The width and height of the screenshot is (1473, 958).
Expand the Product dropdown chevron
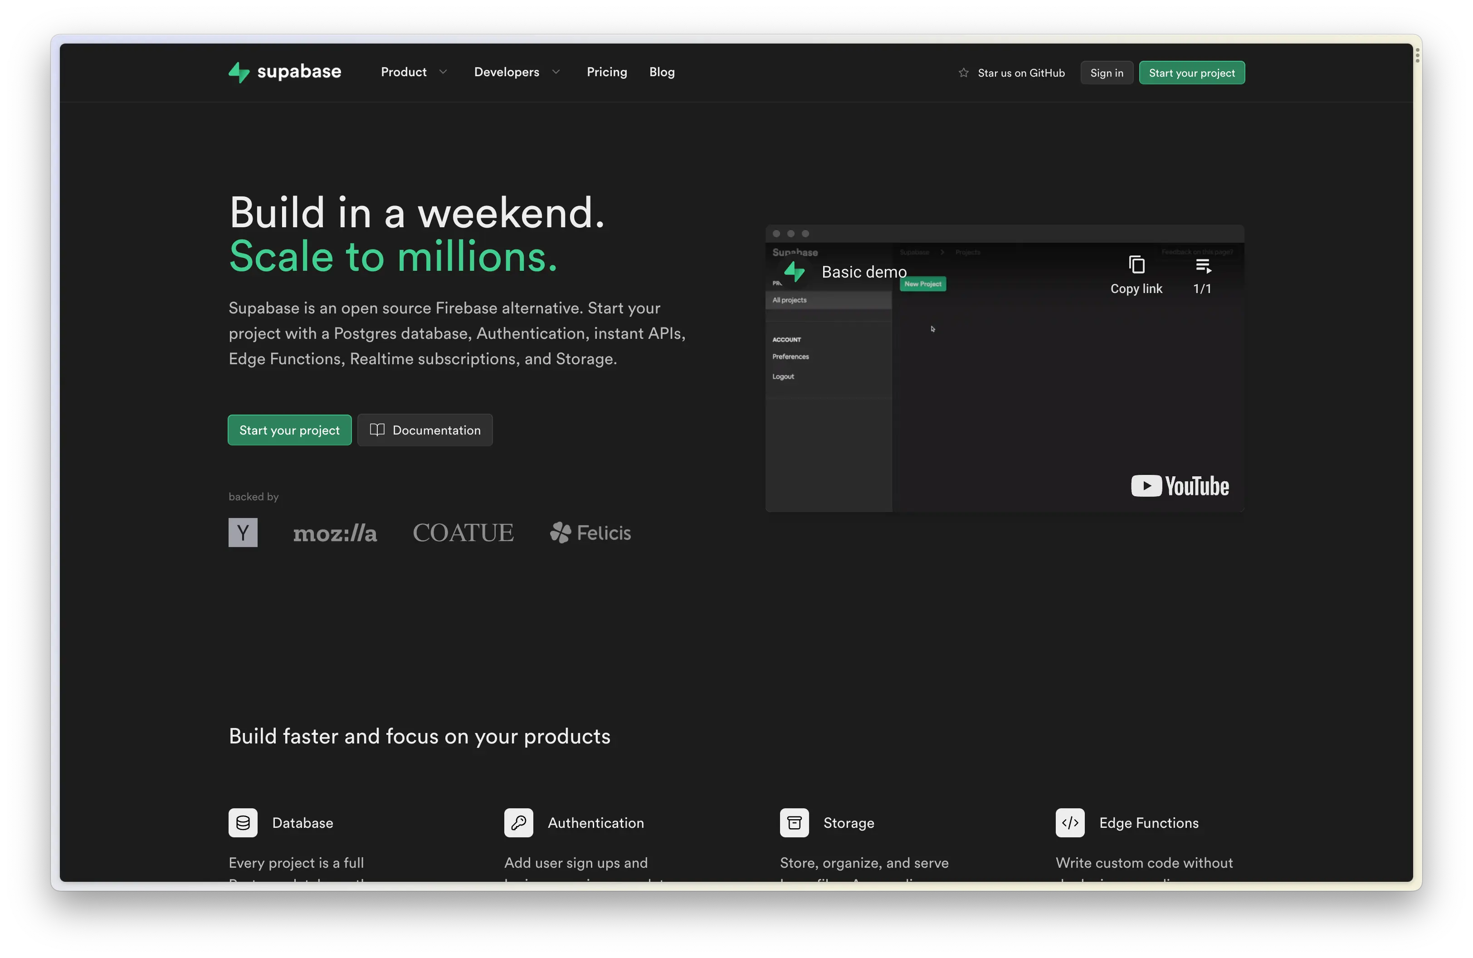pos(443,73)
